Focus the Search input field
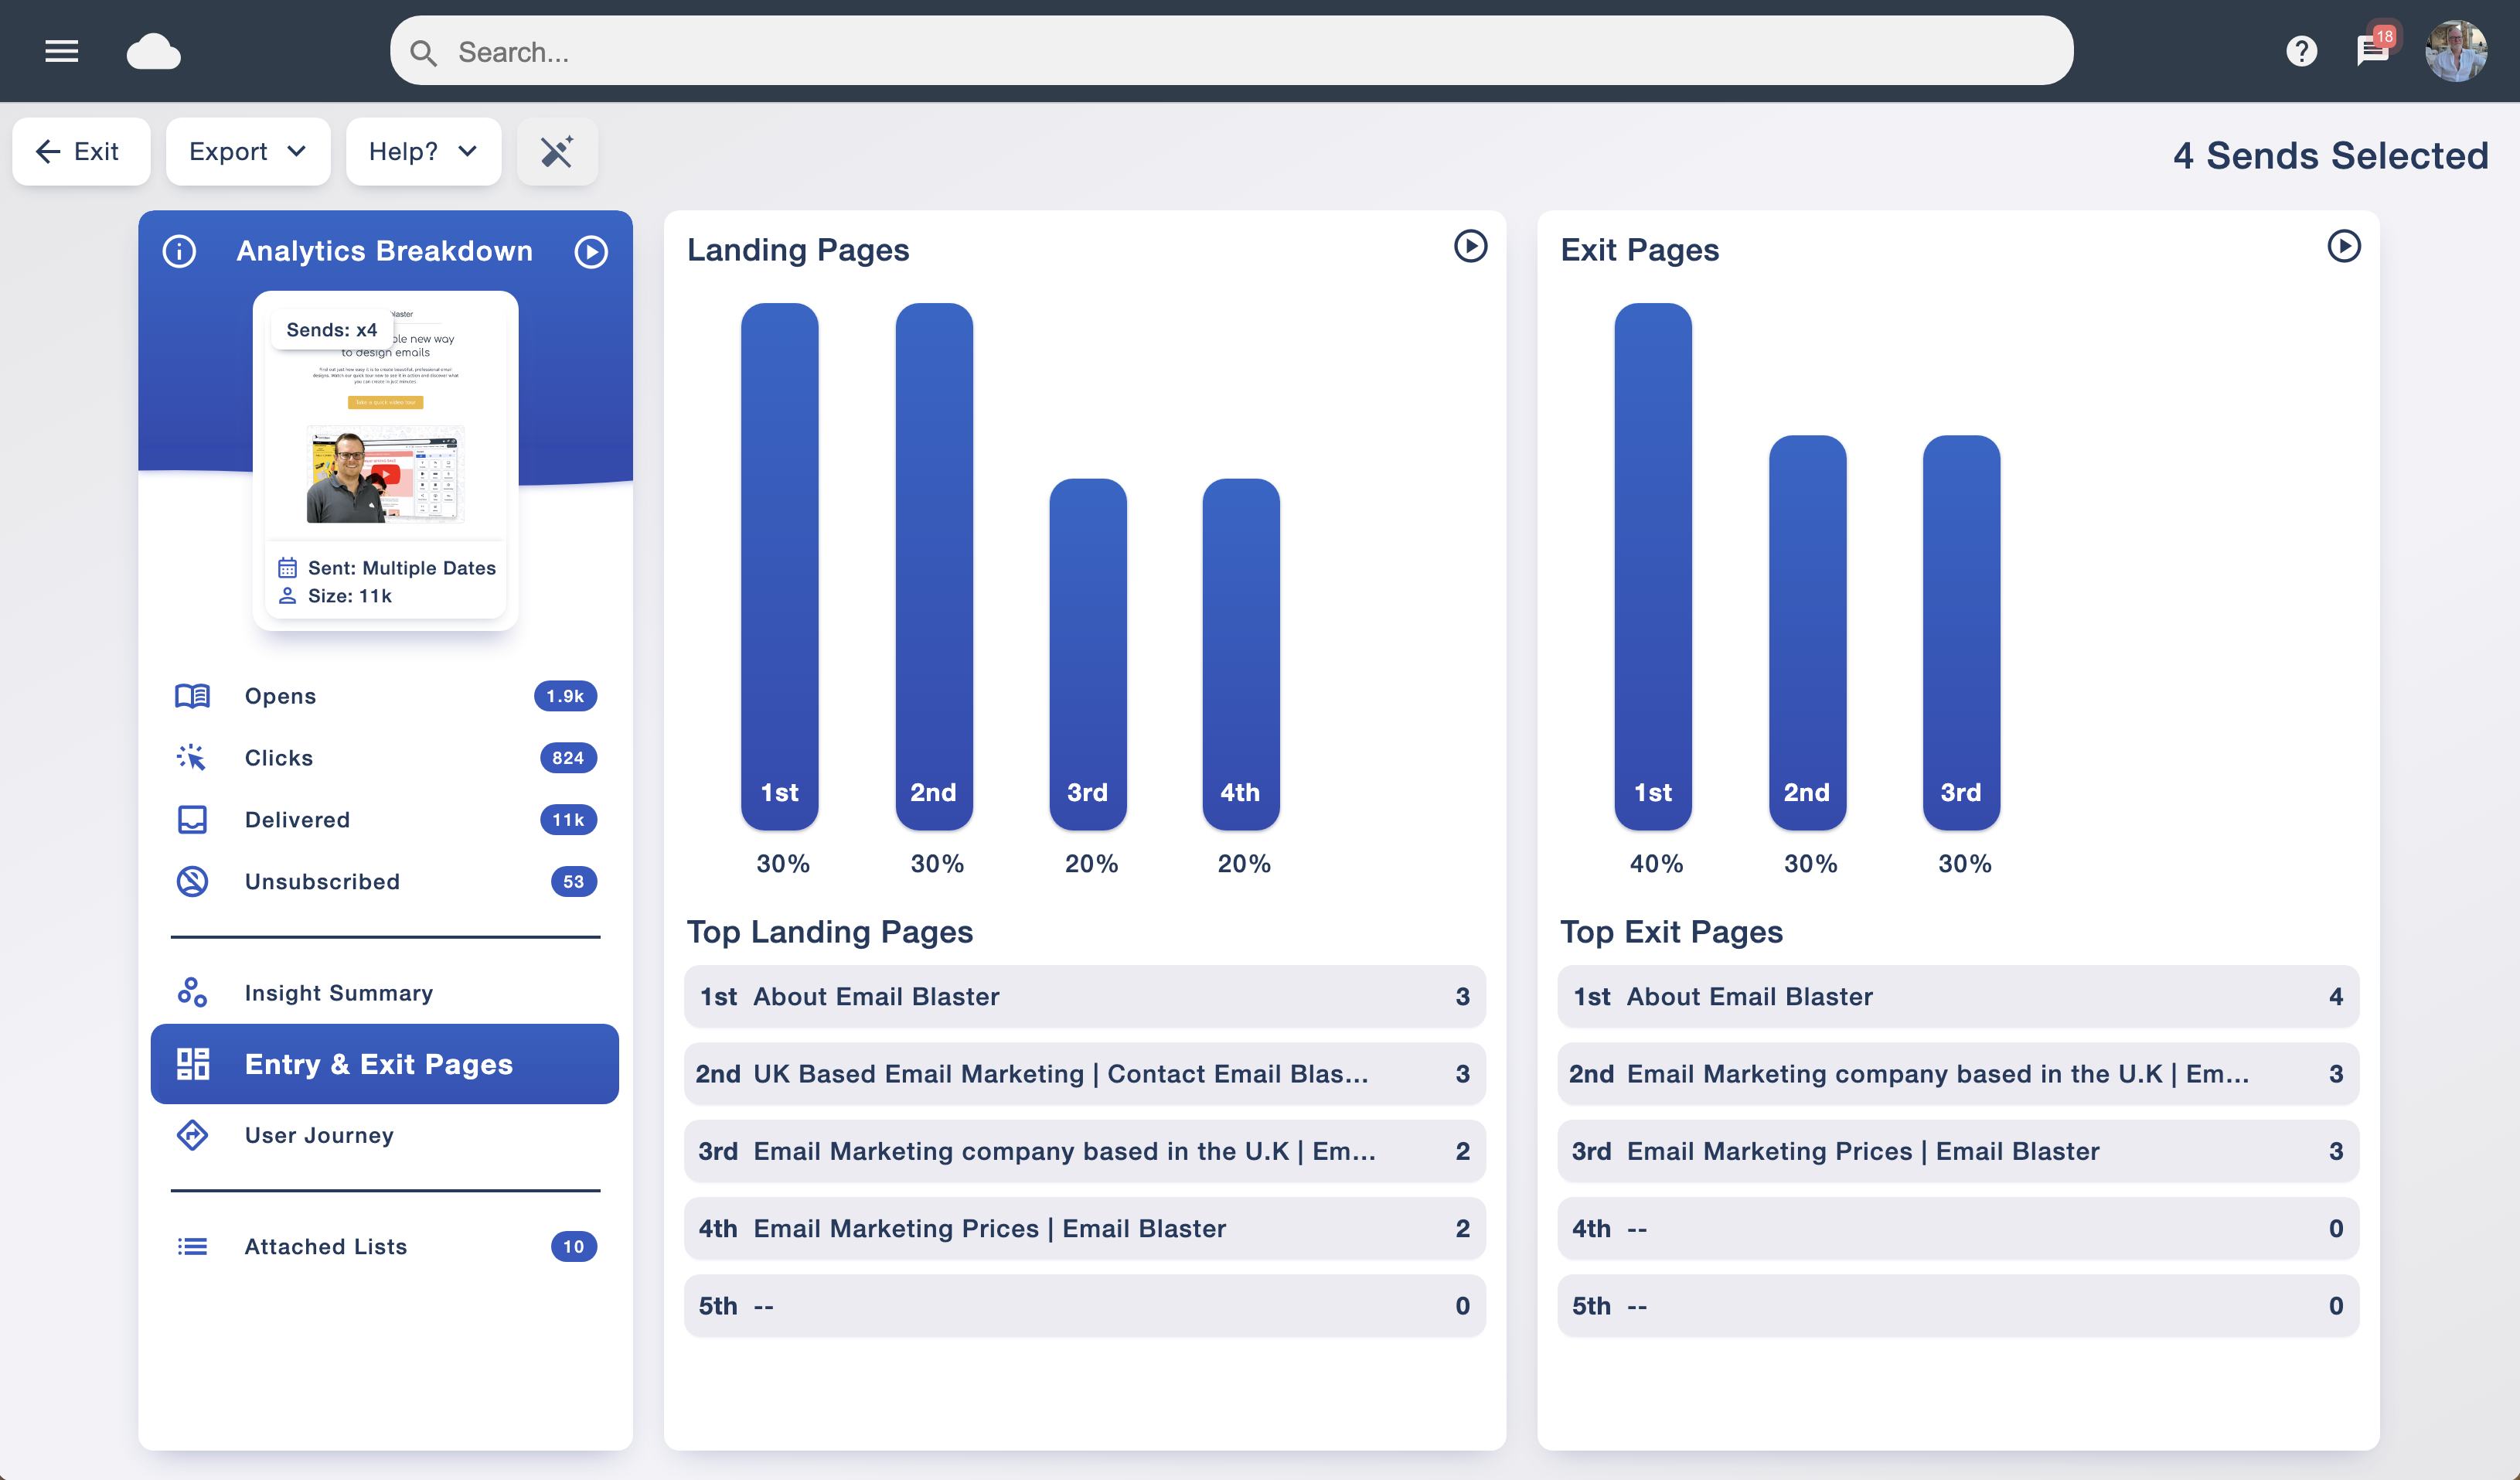2520x1480 pixels. pos(1231,51)
